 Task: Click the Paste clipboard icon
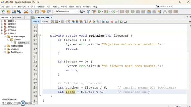click(x=37, y=12)
